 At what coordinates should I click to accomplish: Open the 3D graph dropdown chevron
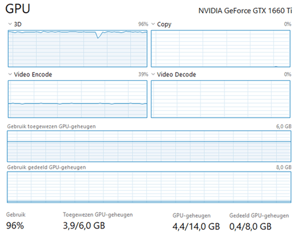click(x=10, y=24)
